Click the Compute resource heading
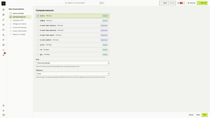Screen dimensions: 210x118 (x=45, y=10)
